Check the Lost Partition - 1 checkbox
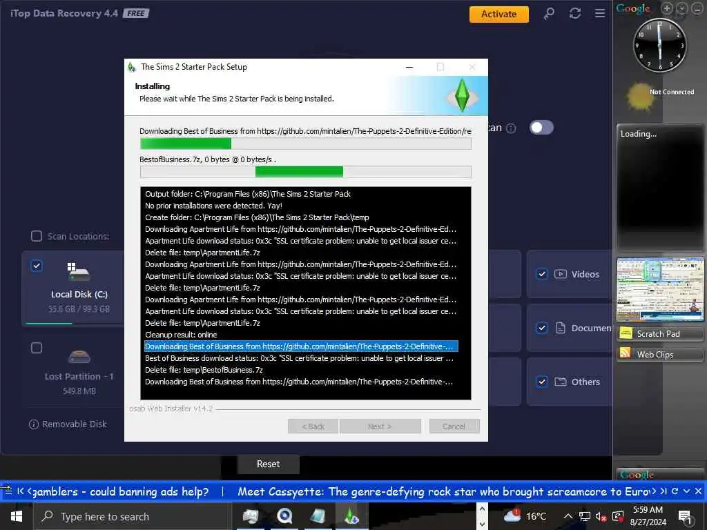Screen dimensions: 707x530 [x=37, y=348]
